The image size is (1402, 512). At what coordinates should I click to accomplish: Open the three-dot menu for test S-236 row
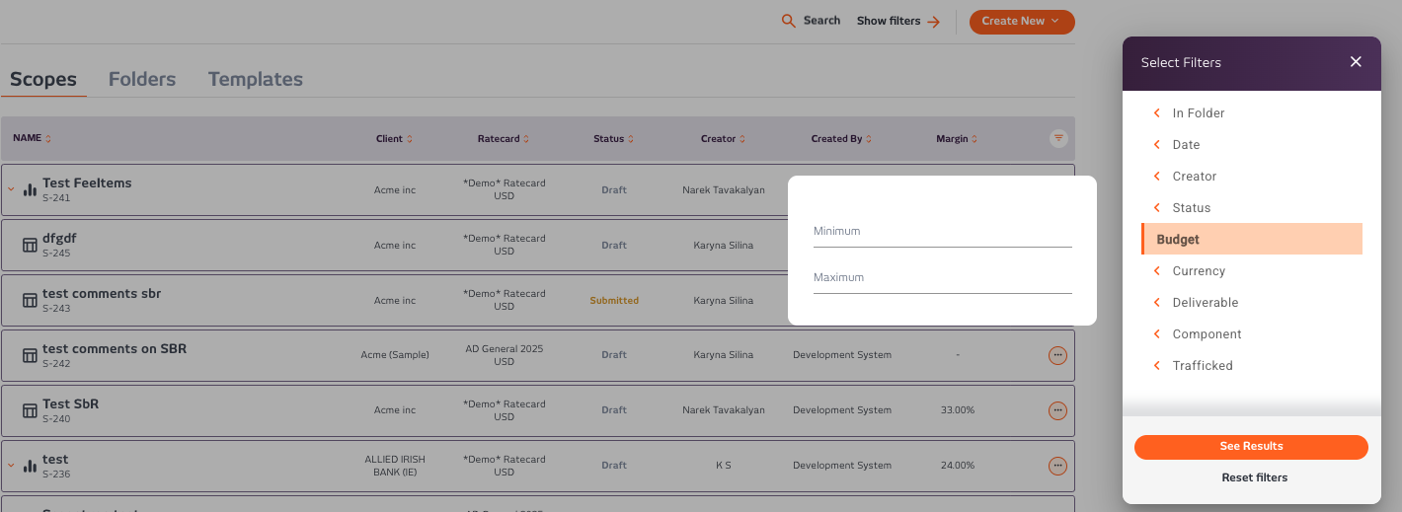1057,466
